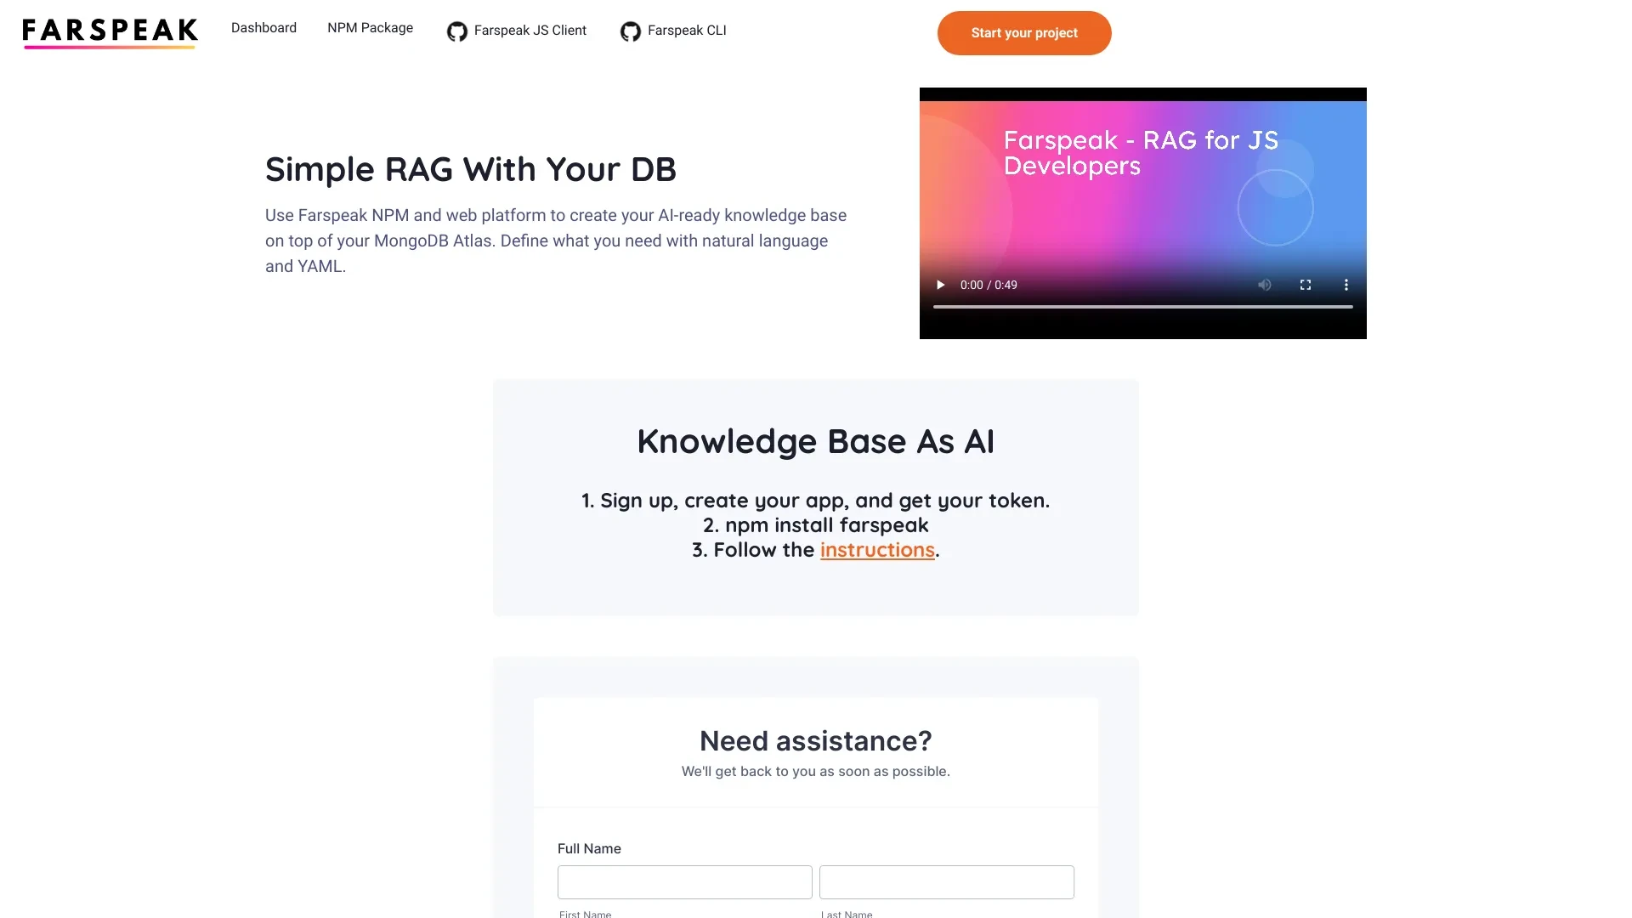Viewport: 1632px width, 918px height.
Task: Click the Last Name input field
Action: (x=946, y=881)
